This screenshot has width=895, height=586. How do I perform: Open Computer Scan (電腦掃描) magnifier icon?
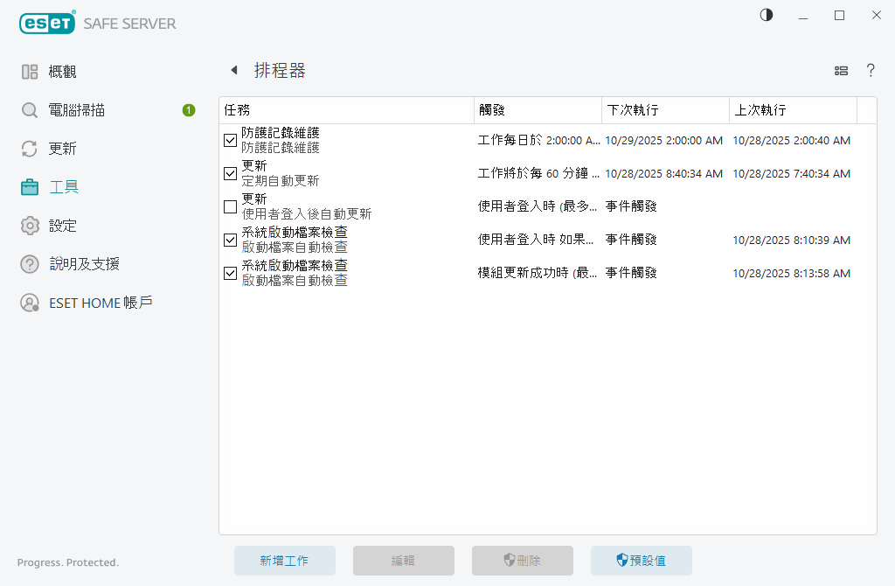tap(30, 110)
